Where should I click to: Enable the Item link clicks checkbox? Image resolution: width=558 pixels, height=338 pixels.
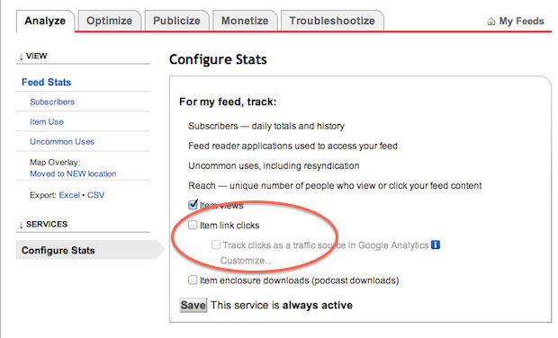click(x=193, y=225)
